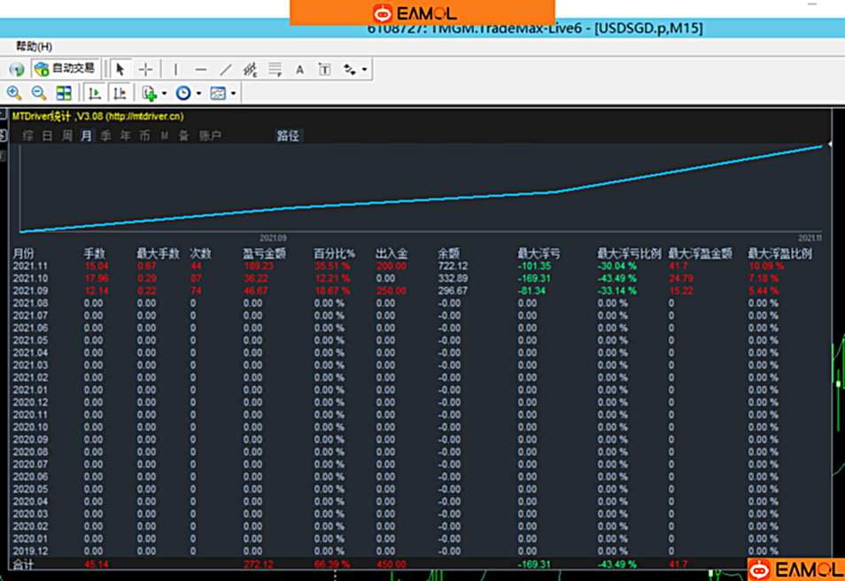This screenshot has width=845, height=581.
Task: Click balance value 722.12
Action: [x=453, y=266]
